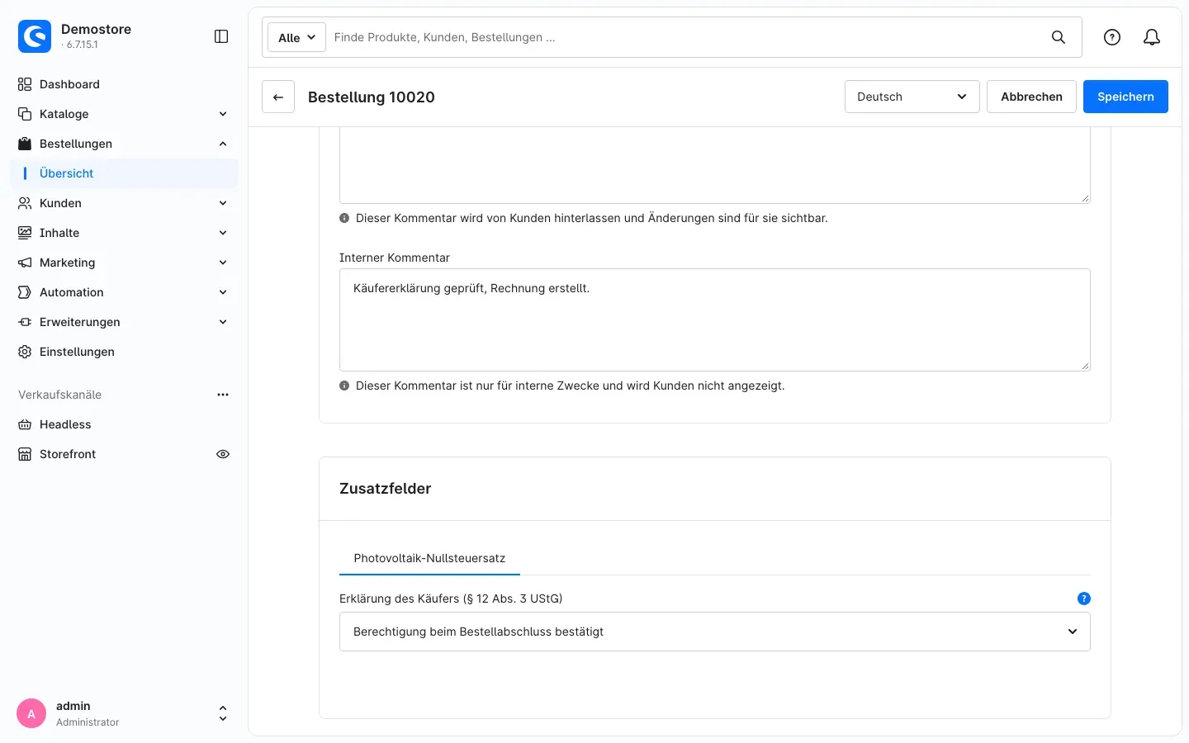Open the notifications bell
Image resolution: width=1189 pixels, height=743 pixels.
1152,37
